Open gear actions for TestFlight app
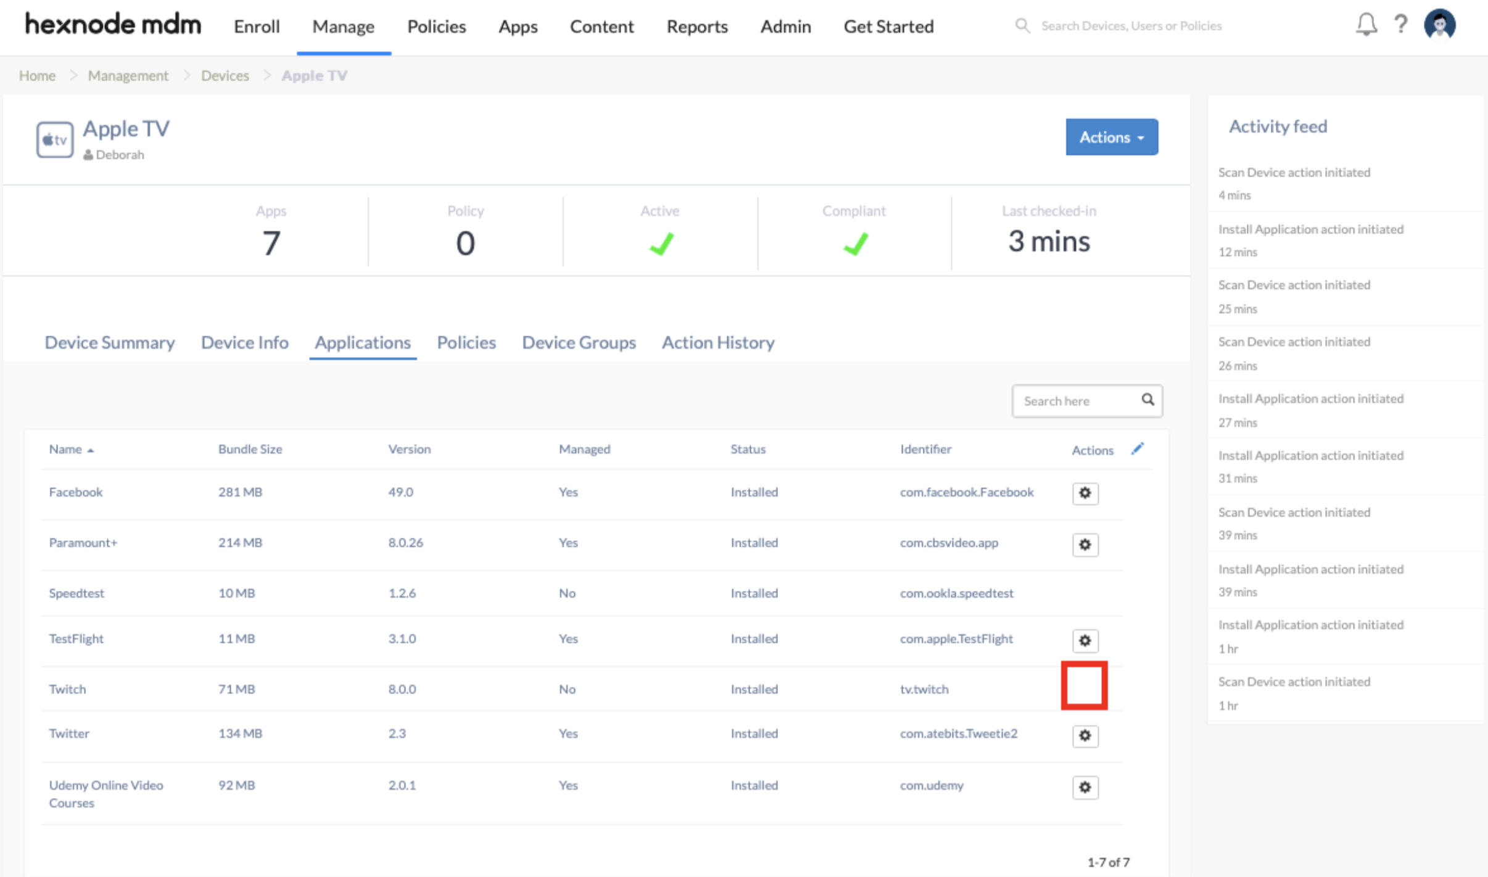The image size is (1488, 877). [1085, 641]
